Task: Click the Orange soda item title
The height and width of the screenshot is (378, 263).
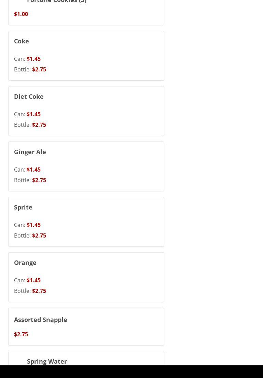Action: pyautogui.click(x=25, y=262)
